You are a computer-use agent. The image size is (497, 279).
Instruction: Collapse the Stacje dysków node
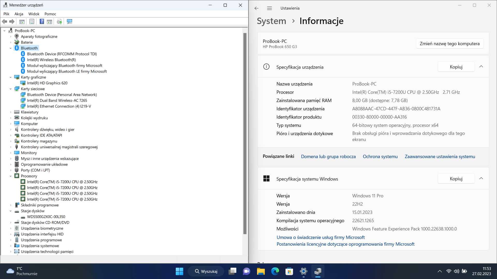tap(11, 211)
